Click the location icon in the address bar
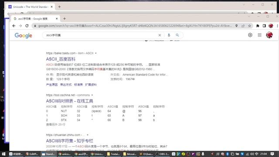This screenshot has width=279, height=157. pos(236,26)
